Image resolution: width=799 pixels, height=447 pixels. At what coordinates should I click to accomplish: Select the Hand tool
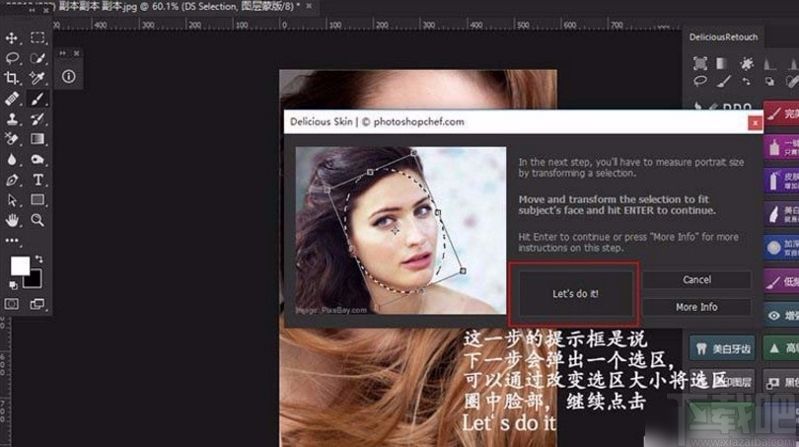tap(12, 220)
